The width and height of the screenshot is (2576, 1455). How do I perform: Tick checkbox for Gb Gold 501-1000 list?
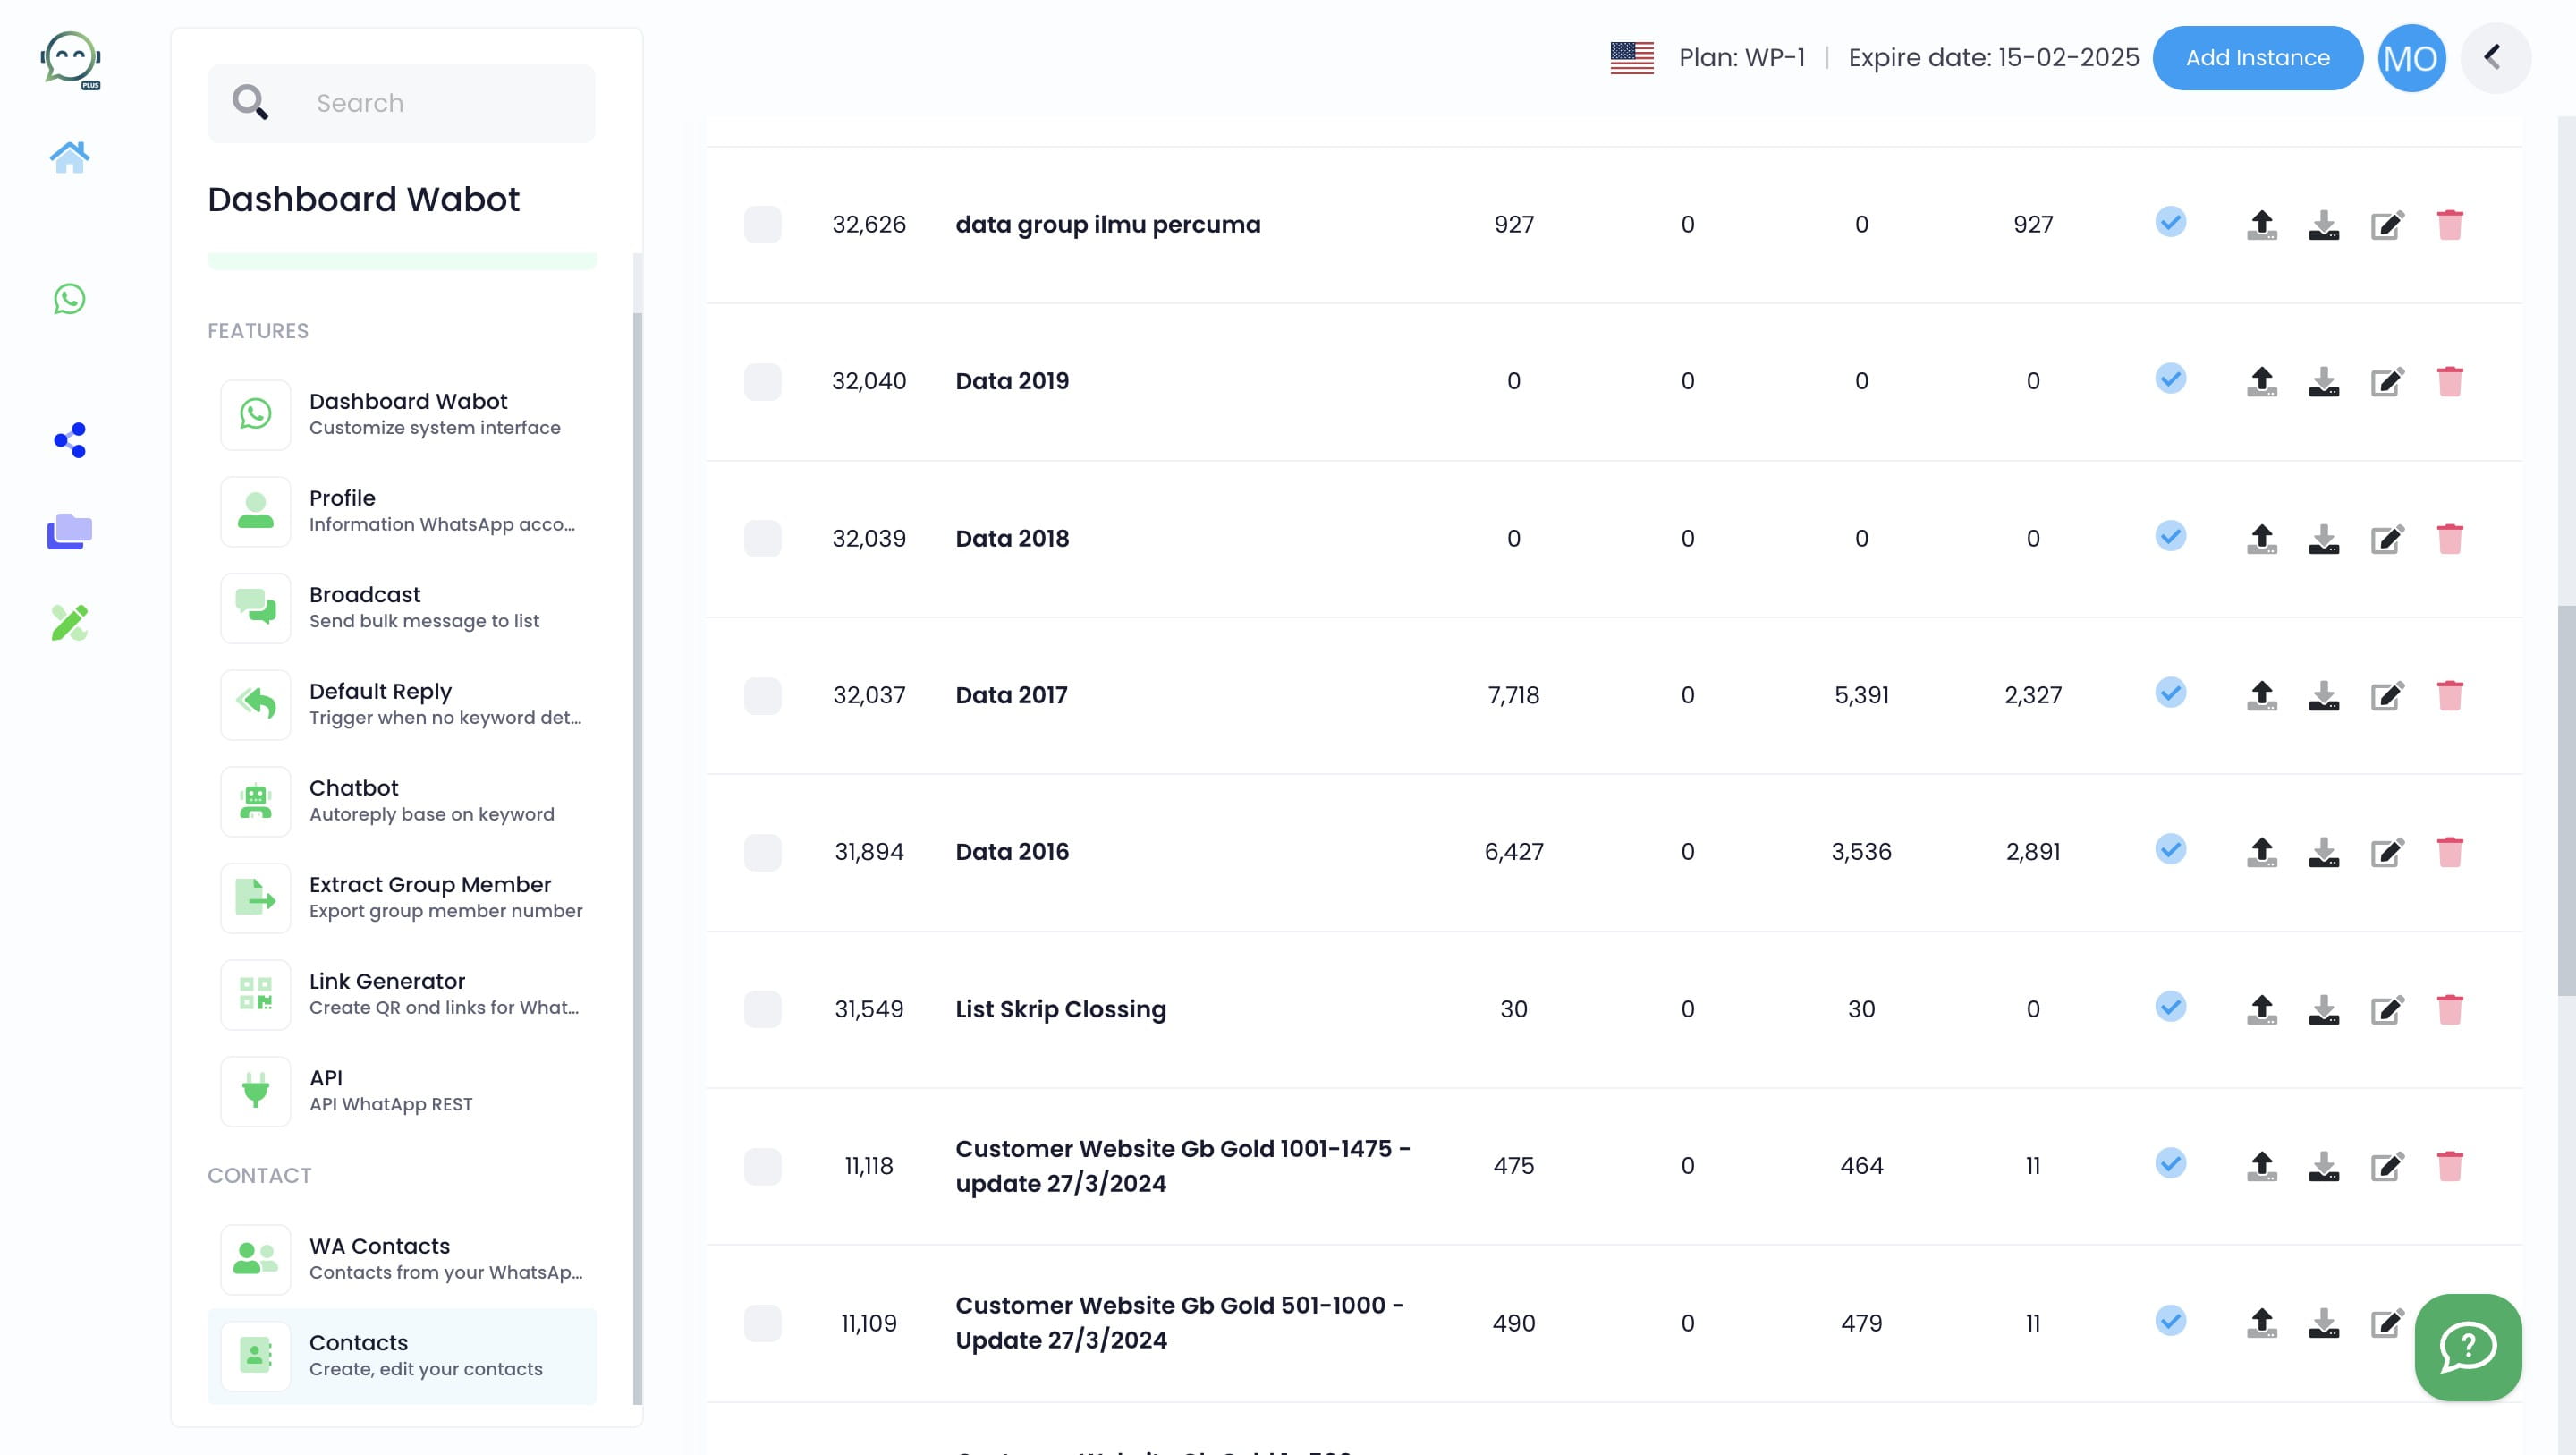pyautogui.click(x=762, y=1323)
